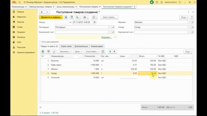Viewport: 207px width, 116px height.
Task: Select the Сосиская row name cell
Action: click(67, 78)
